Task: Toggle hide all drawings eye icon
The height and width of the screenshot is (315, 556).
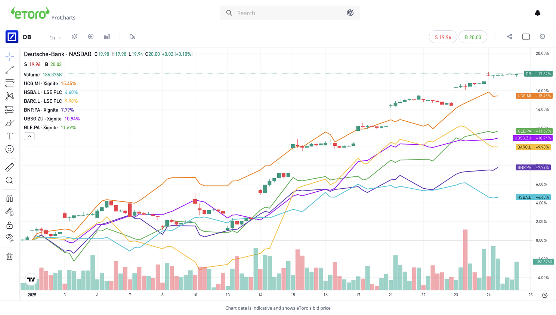Action: coord(10,238)
